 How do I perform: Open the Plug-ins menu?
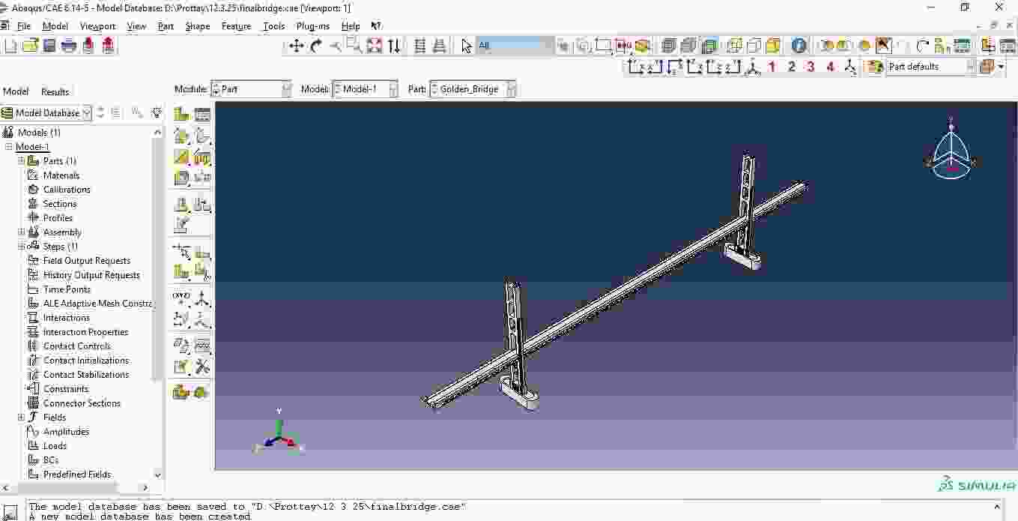[312, 26]
